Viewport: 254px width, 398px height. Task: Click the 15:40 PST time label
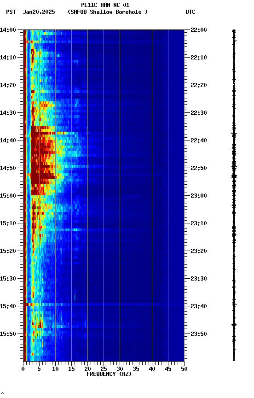coord(8,306)
